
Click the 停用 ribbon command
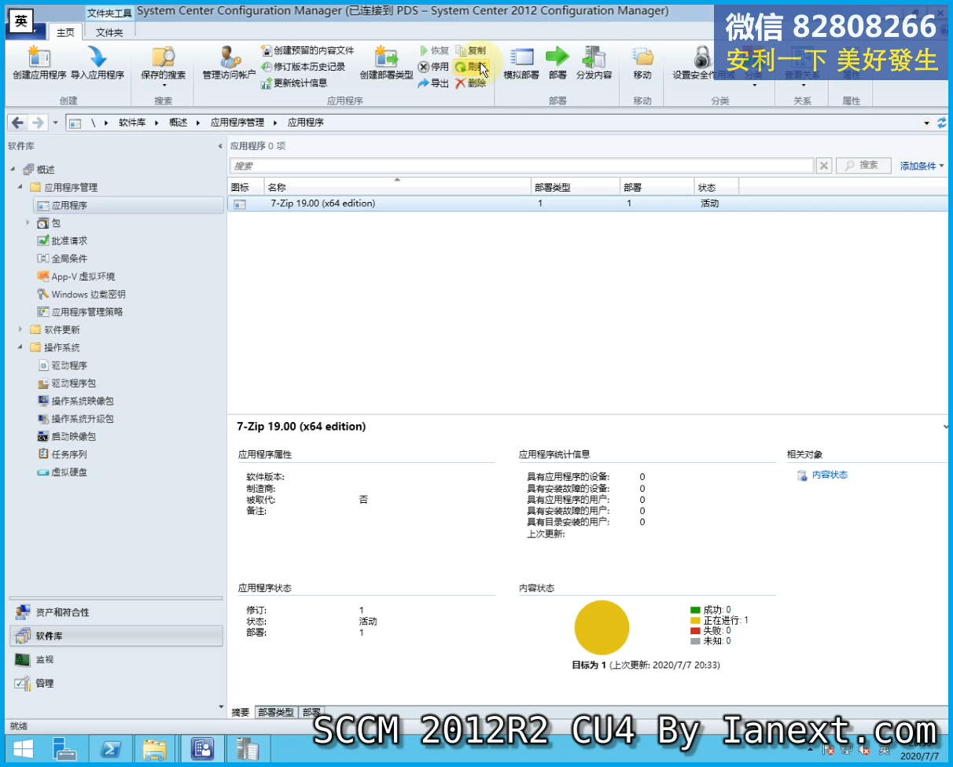coord(433,67)
